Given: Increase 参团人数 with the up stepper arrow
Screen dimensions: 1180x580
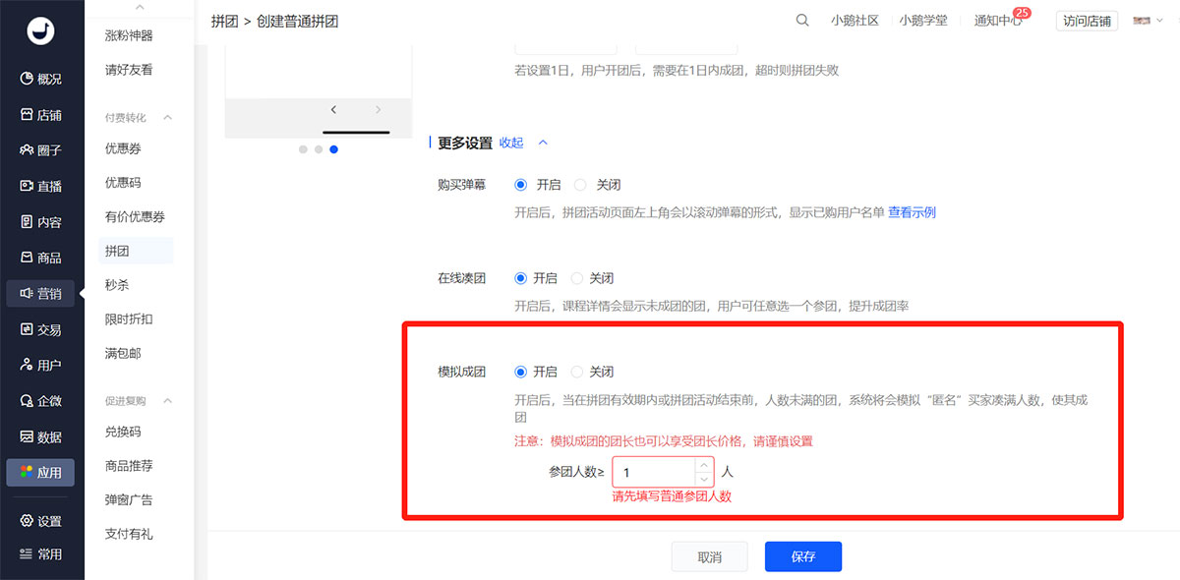Looking at the screenshot, I should 704,465.
